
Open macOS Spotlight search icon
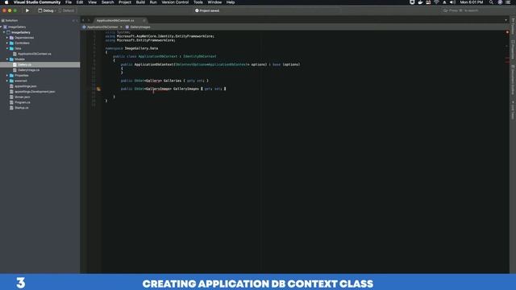click(x=491, y=2)
